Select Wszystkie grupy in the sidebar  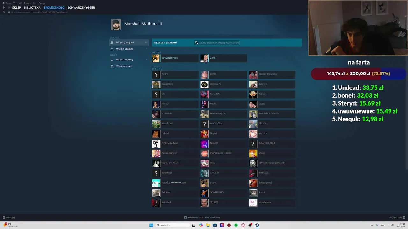[129, 59]
